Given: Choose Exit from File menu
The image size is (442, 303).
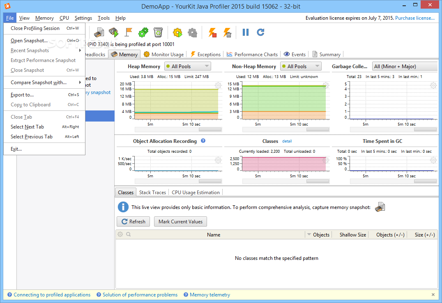Looking at the screenshot, I should [44, 149].
